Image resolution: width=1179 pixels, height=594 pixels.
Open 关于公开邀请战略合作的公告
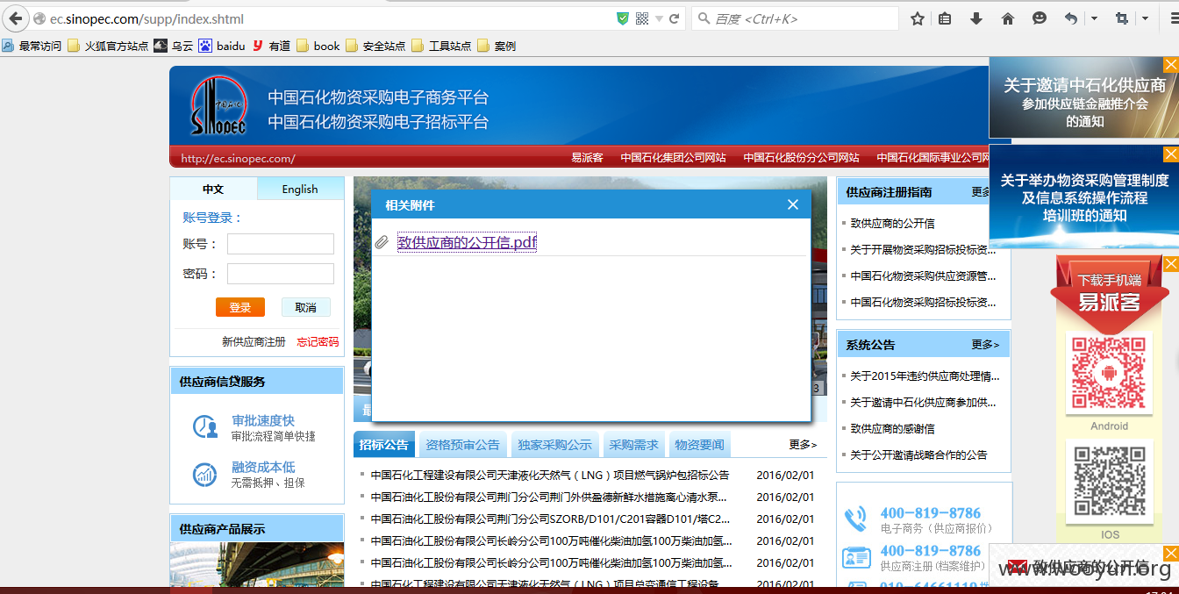click(x=918, y=454)
